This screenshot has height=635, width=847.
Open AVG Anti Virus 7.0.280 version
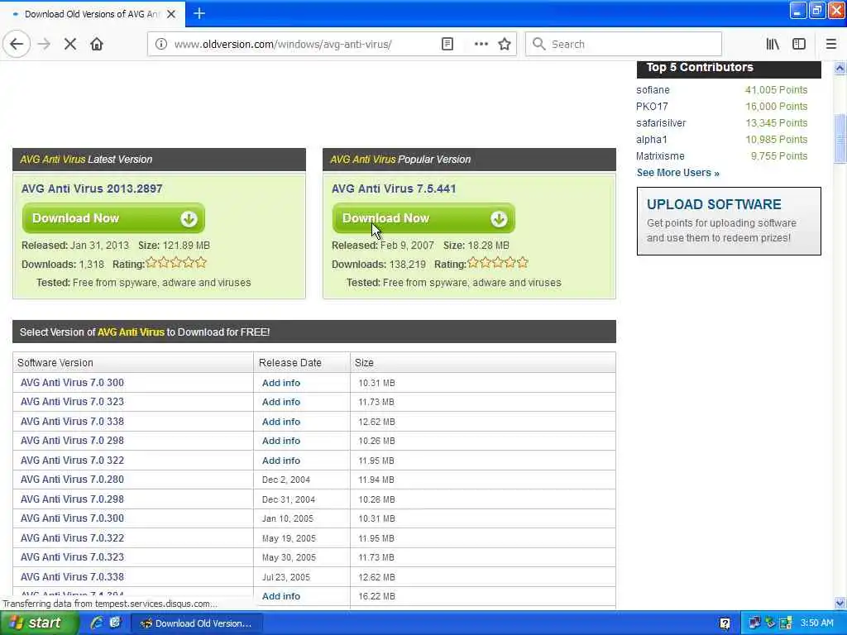(x=72, y=480)
